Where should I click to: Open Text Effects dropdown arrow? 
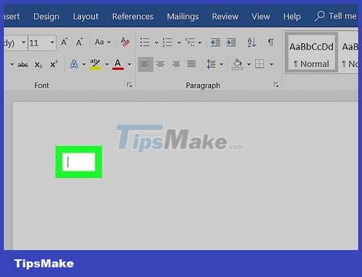click(84, 65)
